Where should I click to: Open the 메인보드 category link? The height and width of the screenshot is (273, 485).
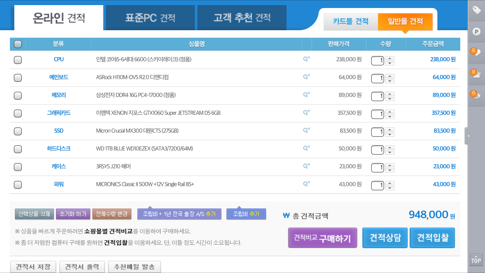(59, 77)
